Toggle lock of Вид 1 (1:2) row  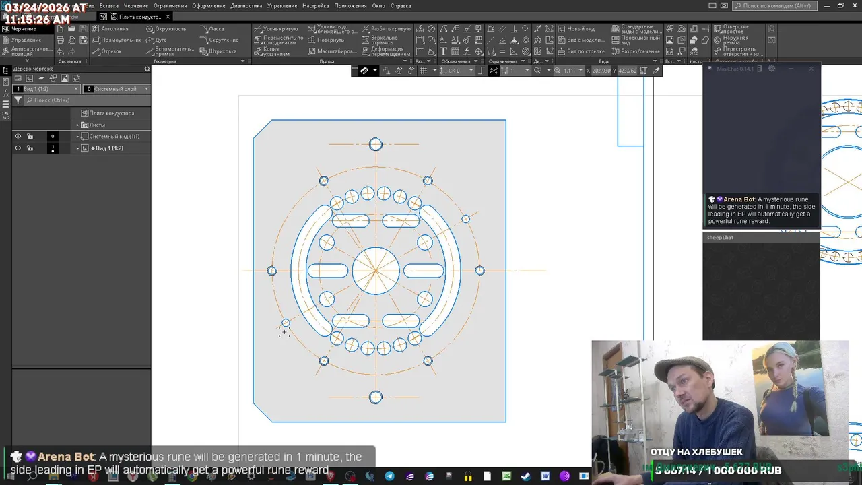(x=30, y=148)
